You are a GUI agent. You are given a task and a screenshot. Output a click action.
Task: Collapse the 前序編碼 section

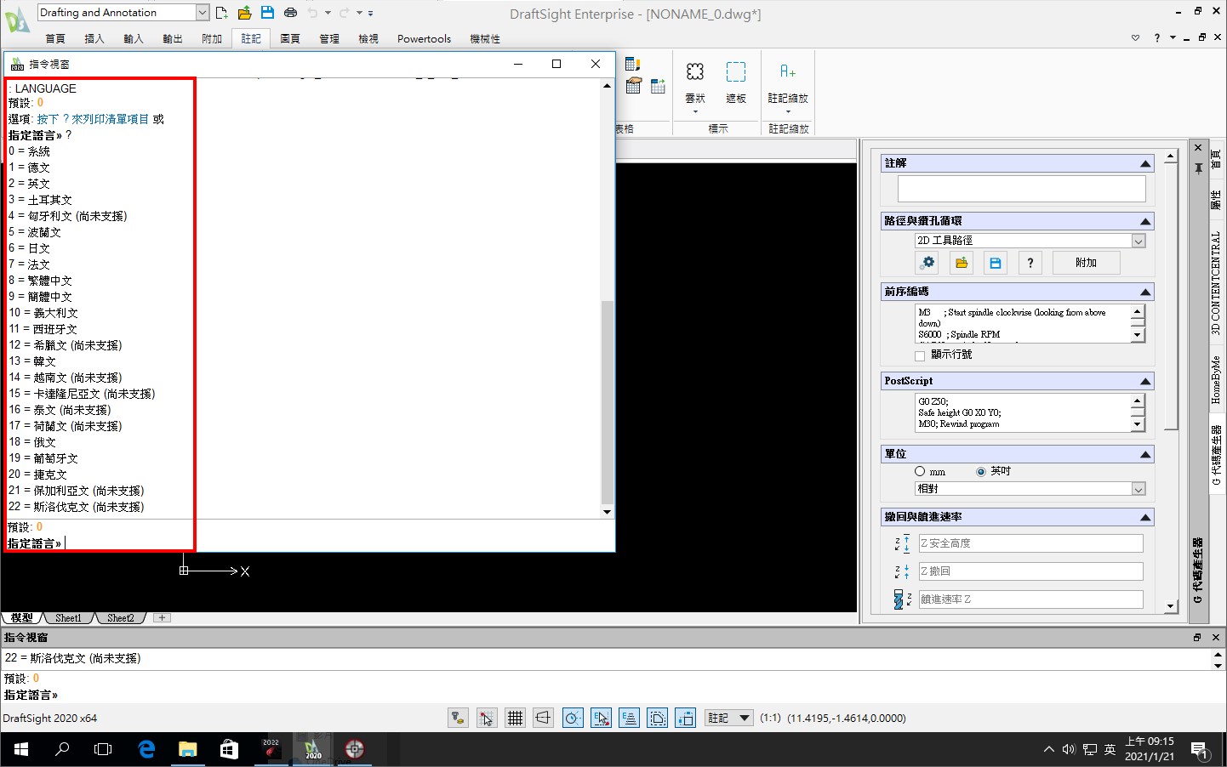[x=1145, y=292]
